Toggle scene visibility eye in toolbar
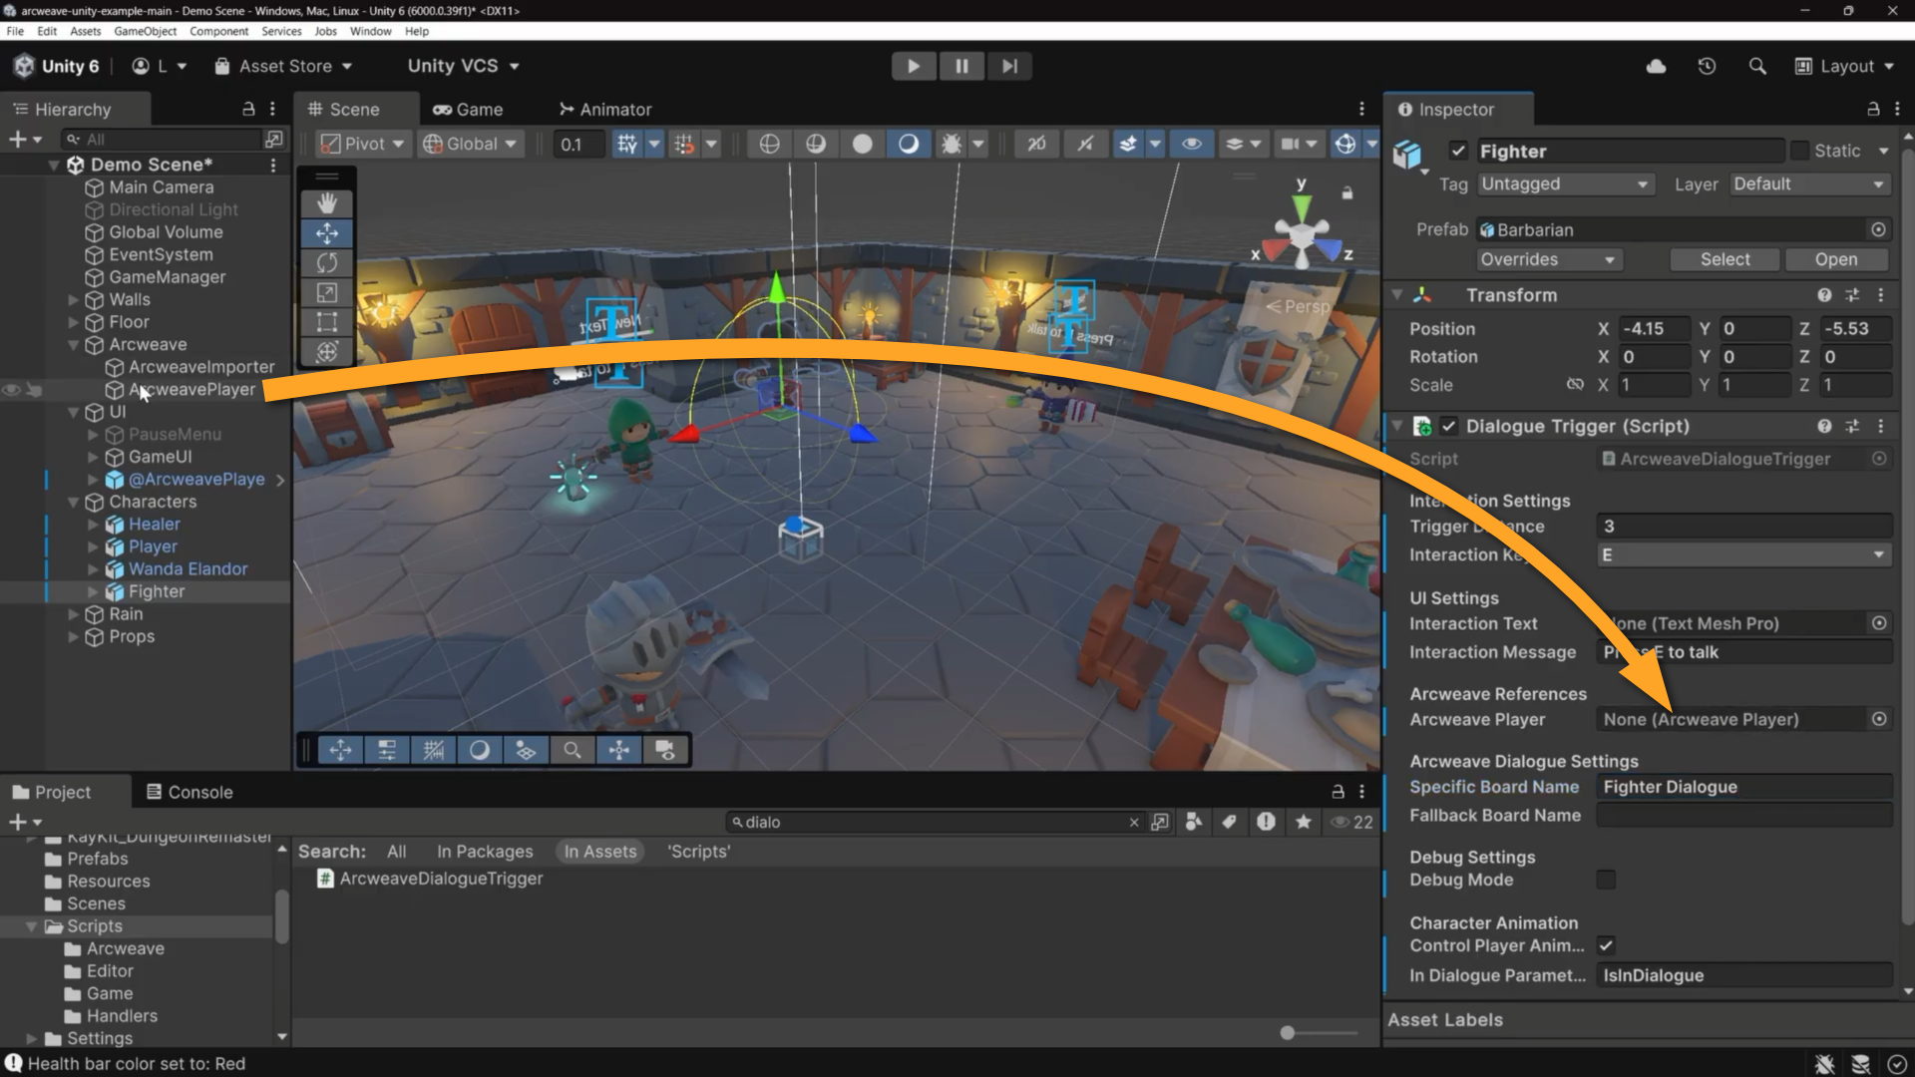The height and width of the screenshot is (1077, 1915). [x=1192, y=144]
